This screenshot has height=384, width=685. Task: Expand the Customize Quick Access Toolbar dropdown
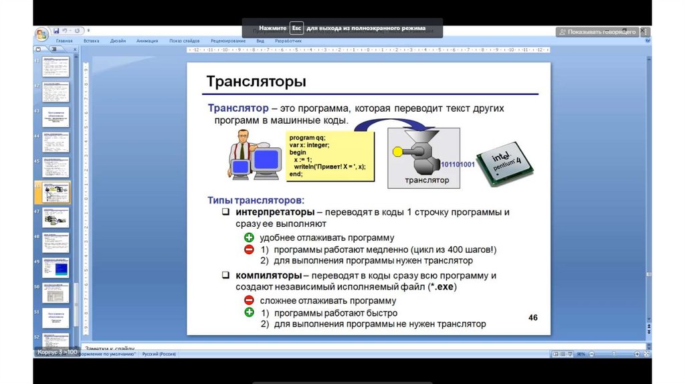click(x=88, y=31)
